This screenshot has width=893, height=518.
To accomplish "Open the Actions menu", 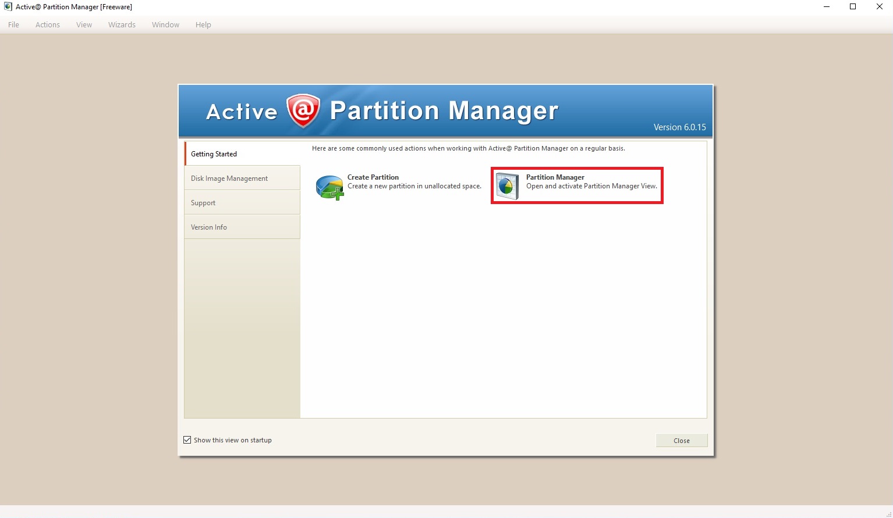I will 48,25.
